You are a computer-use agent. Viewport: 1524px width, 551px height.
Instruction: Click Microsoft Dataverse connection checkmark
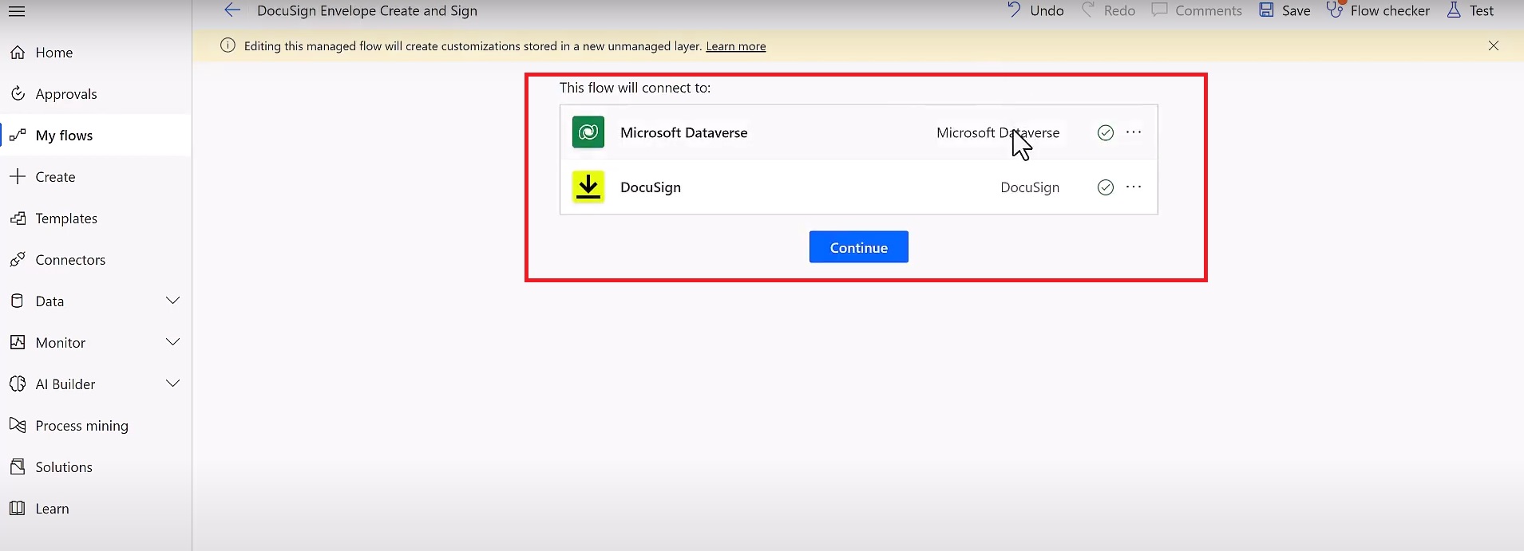[1105, 133]
